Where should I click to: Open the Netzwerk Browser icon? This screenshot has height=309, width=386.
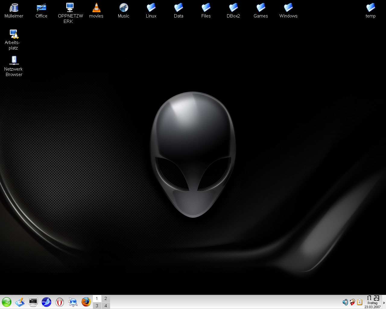[x=14, y=61]
